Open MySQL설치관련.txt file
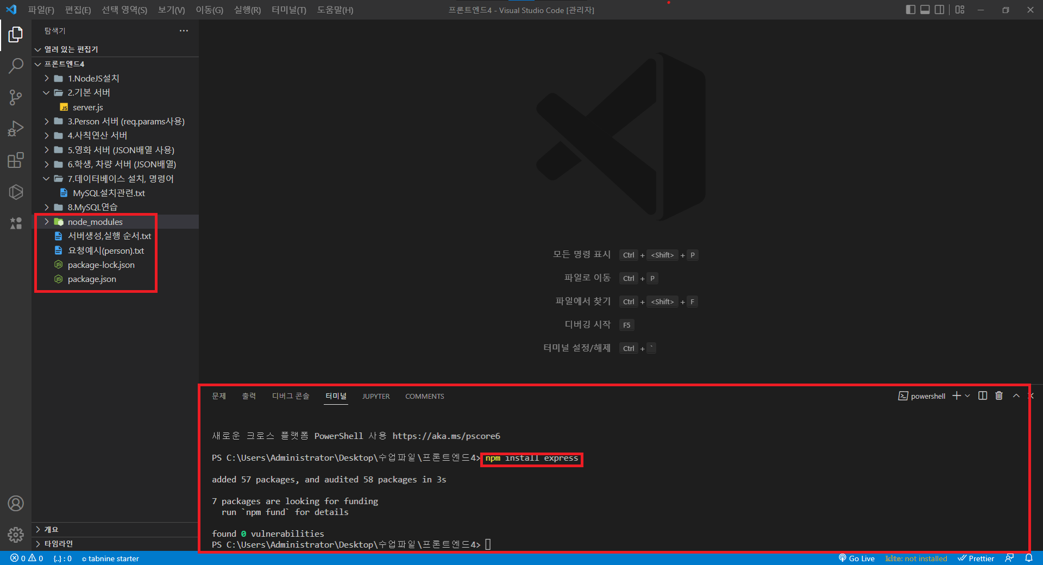Viewport: 1043px width, 565px height. tap(115, 193)
